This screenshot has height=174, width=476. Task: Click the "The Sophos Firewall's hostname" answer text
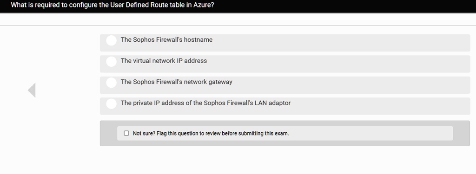tap(167, 40)
